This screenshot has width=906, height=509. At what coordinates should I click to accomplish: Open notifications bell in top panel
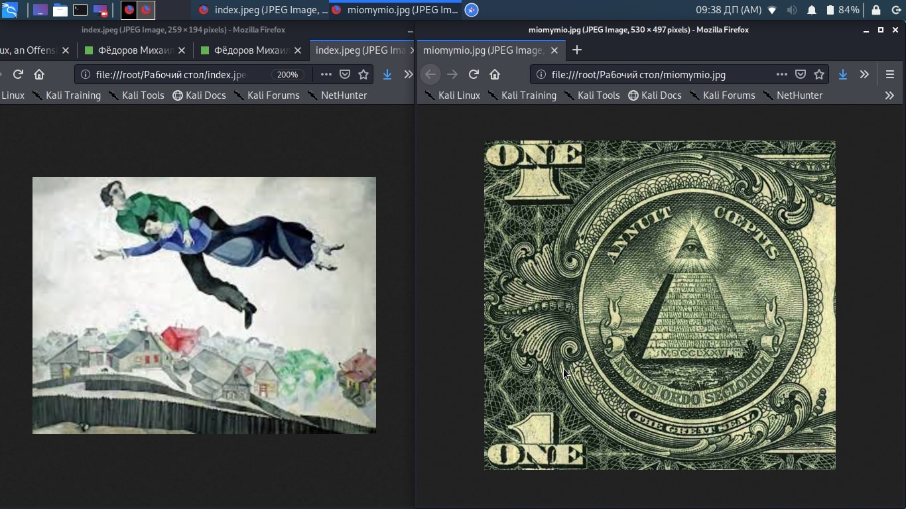[x=812, y=10]
